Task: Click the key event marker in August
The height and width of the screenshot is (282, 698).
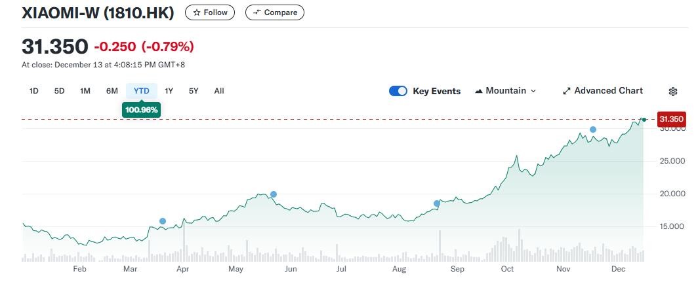Action: [x=437, y=203]
